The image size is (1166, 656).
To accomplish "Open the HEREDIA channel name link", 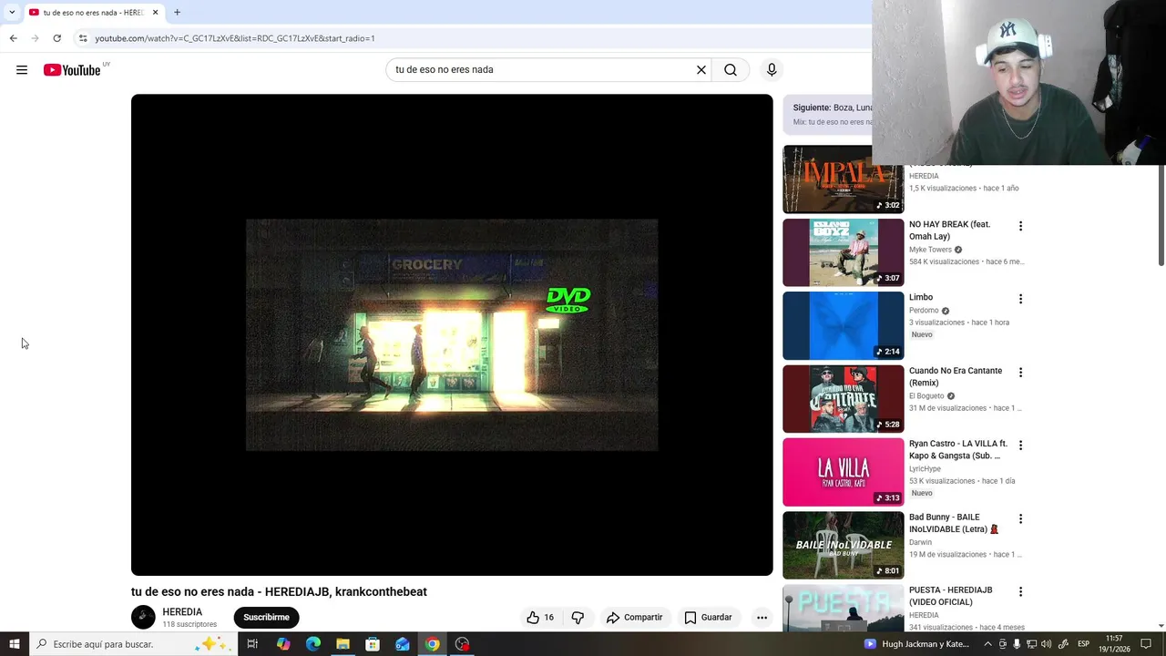I will click(182, 612).
